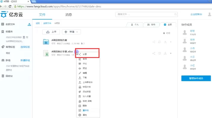This screenshot has height=118, width=212.
Task: Click download icon on A项目策划方案 row
Action: (x=165, y=42)
